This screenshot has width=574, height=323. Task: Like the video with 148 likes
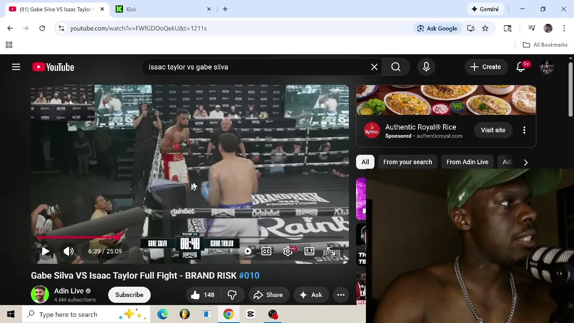202,295
